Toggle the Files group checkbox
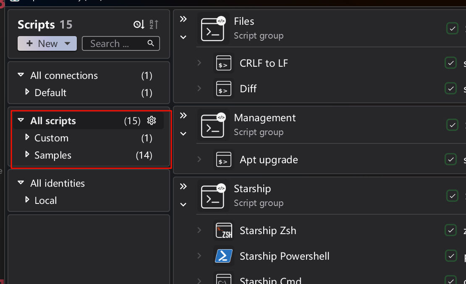Image resolution: width=466 pixels, height=284 pixels. click(452, 29)
